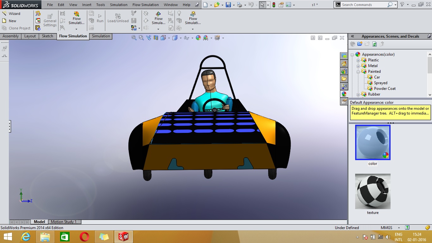Click the View Orientation cube icon
Screen dimensions: 432x243
pyautogui.click(x=163, y=38)
